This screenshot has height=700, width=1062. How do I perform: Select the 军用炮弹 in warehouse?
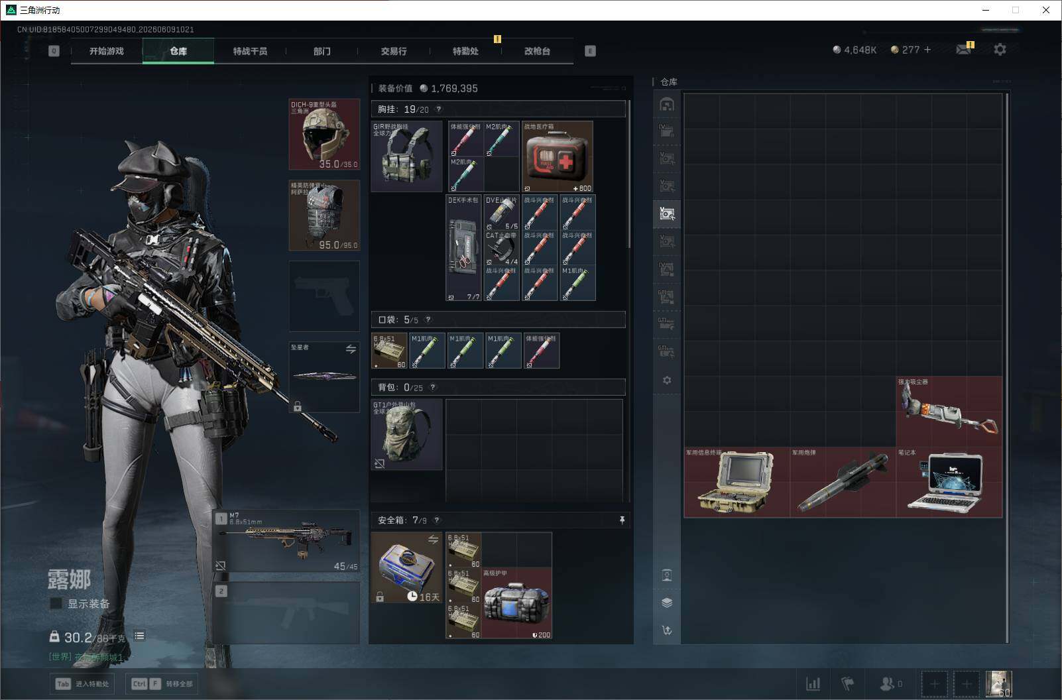[x=843, y=482]
